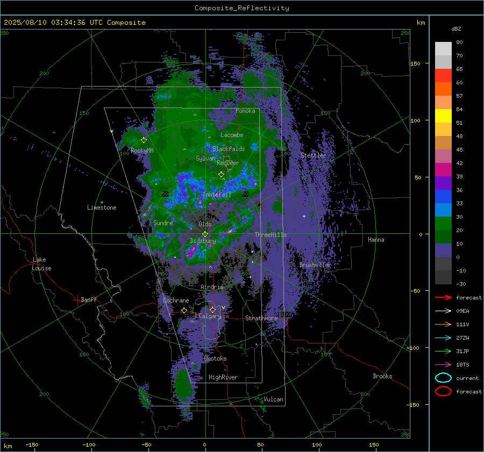This screenshot has width=484, height=452.
Task: Click the Didsbury city label
Action: click(203, 241)
